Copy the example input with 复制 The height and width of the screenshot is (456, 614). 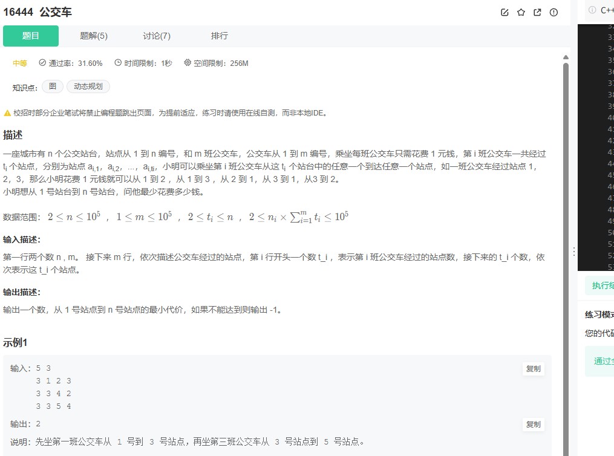pyautogui.click(x=534, y=369)
